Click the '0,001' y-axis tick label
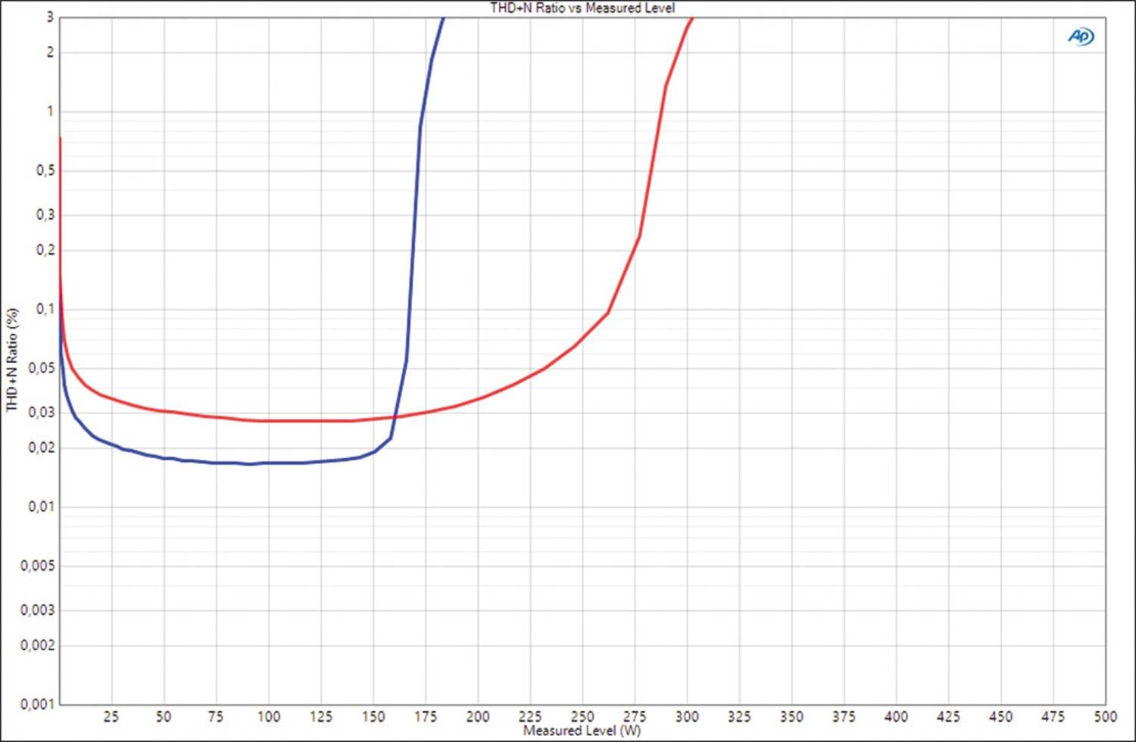 38,704
